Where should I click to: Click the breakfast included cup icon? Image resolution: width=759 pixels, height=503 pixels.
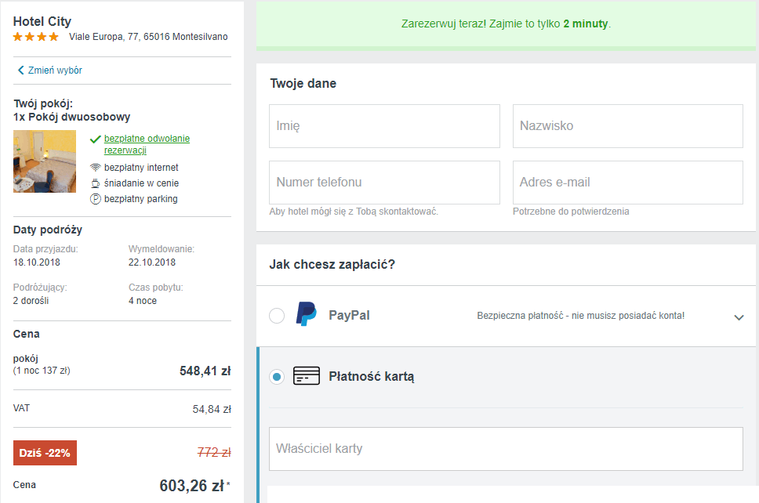pyautogui.click(x=96, y=183)
